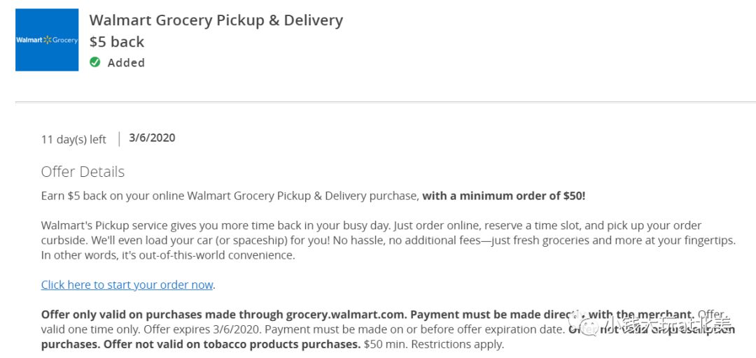Click the Walmart's Pickup service paragraph

click(x=388, y=241)
